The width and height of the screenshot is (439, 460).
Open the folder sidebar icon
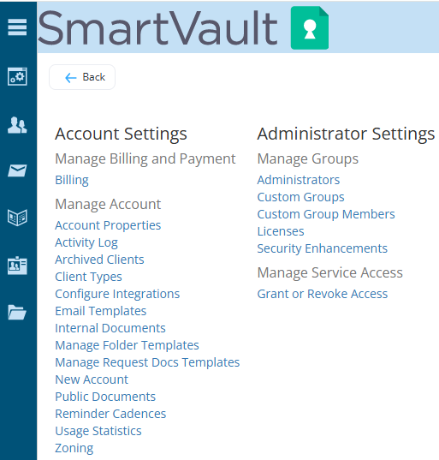17,312
